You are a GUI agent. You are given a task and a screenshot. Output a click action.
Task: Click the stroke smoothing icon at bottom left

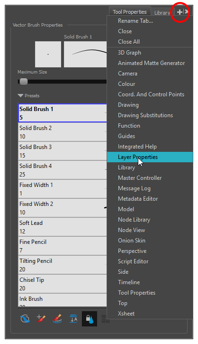point(25,318)
